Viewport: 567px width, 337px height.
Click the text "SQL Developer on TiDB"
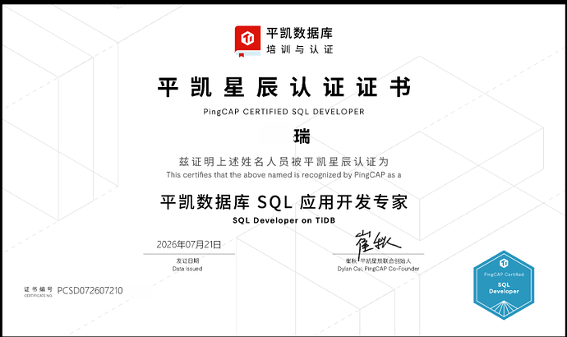[283, 220]
